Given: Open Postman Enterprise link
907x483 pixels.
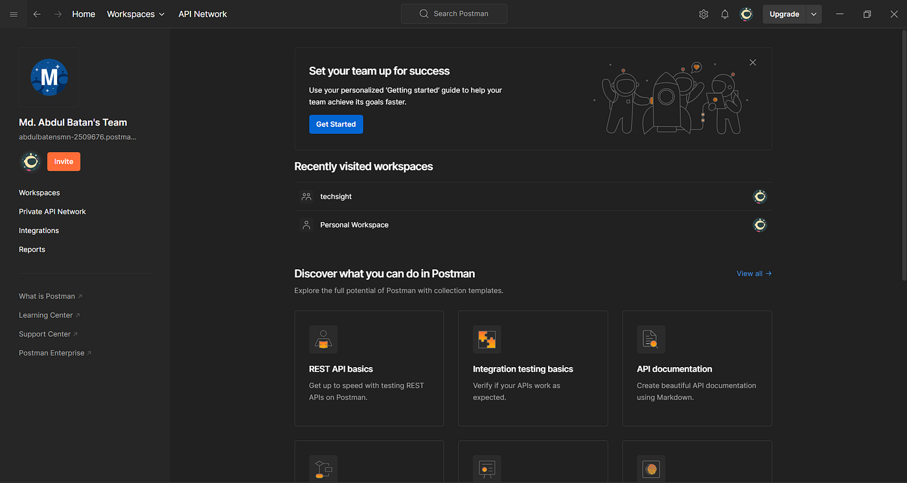Looking at the screenshot, I should click(x=55, y=353).
